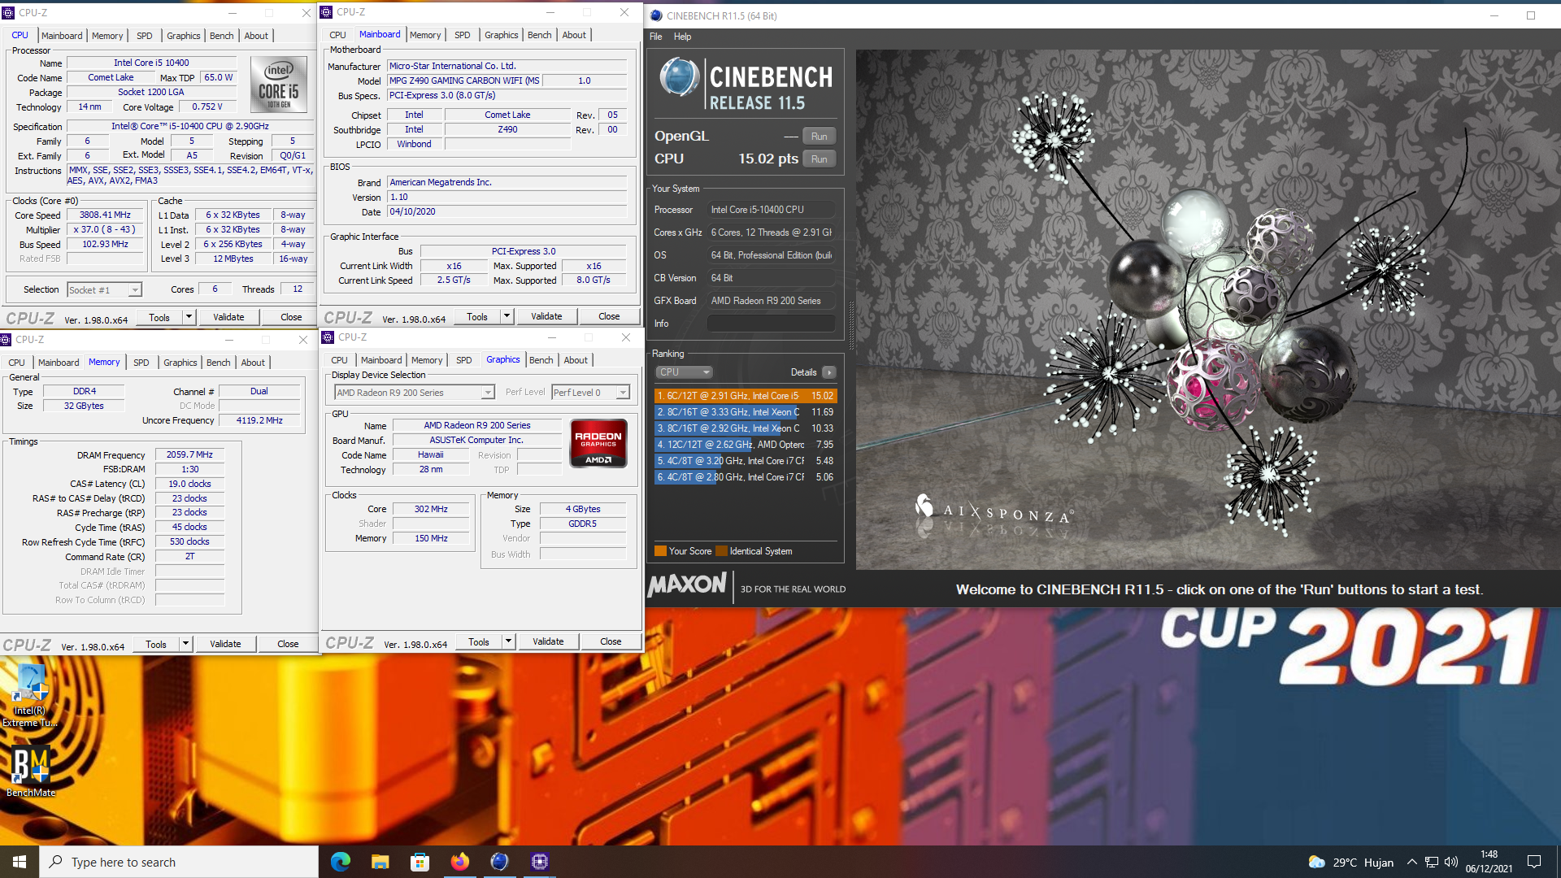Image resolution: width=1561 pixels, height=878 pixels.
Task: Run the OpenGL benchmark
Action: 819,137
